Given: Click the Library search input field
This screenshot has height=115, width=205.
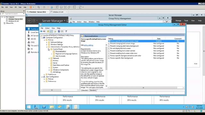Looking at the screenshot, I should [x=13, y=14].
